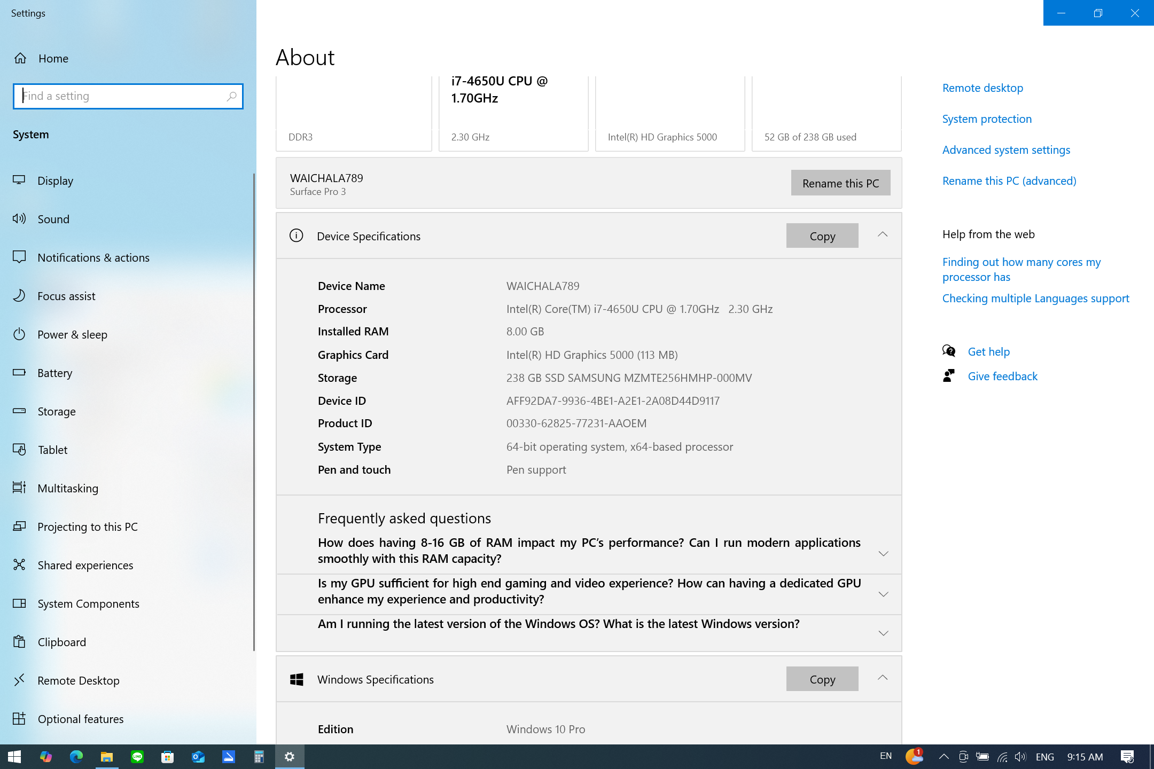Open the Action Center notifications icon

pyautogui.click(x=1127, y=757)
